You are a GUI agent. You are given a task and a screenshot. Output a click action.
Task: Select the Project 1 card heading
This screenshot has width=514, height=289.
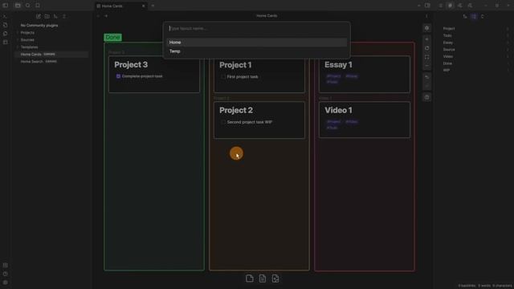pos(235,65)
